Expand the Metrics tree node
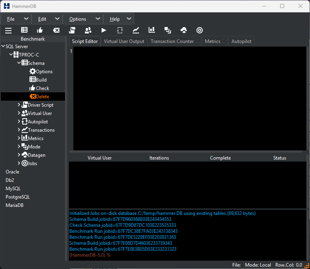Screen dimensions: 310x269 tap(19, 138)
